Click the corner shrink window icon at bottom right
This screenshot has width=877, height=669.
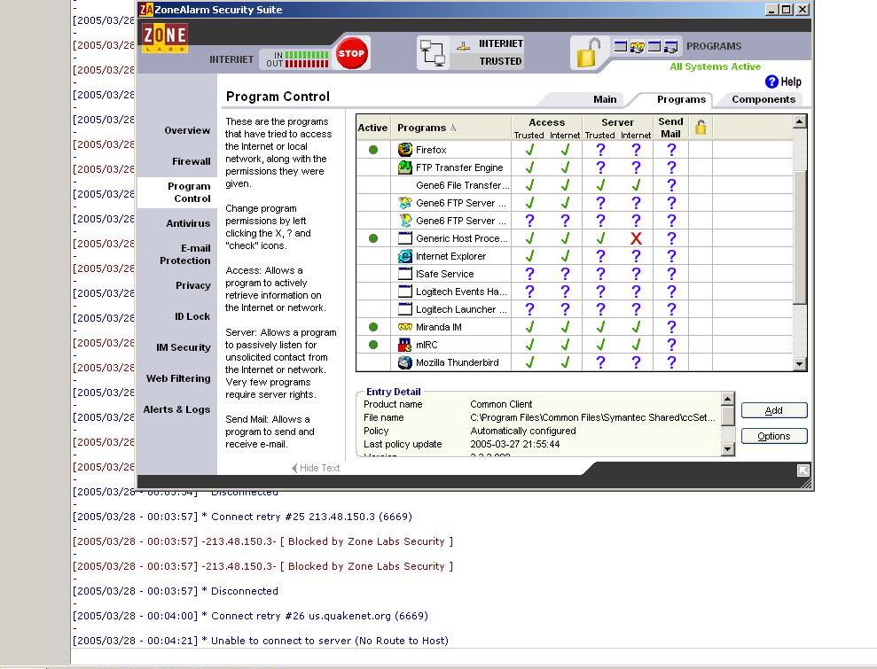tap(803, 471)
